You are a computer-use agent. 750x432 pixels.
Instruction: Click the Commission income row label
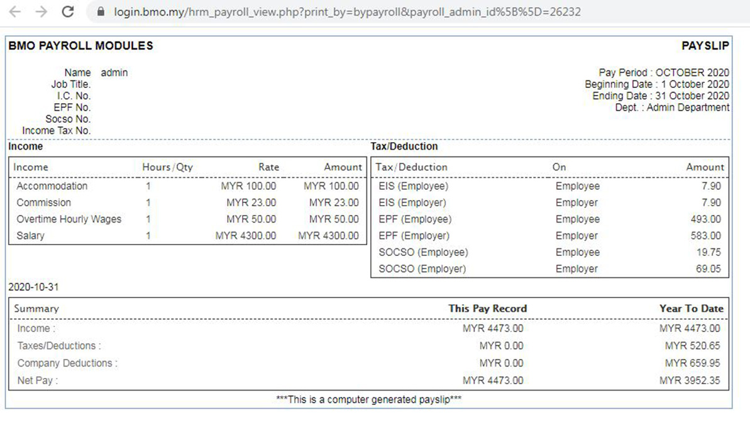tap(43, 202)
